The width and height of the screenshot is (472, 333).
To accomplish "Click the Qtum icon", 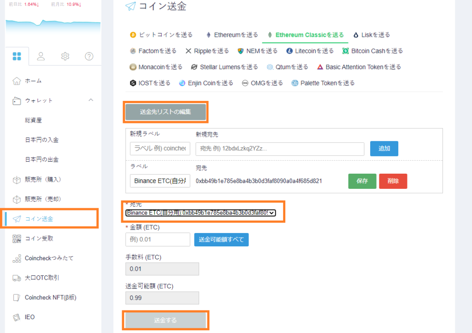I will [270, 67].
